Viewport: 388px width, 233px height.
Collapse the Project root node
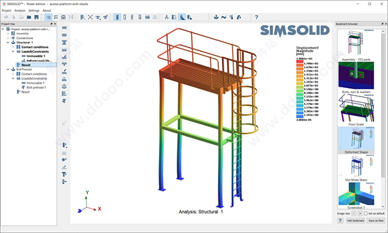tap(3, 29)
